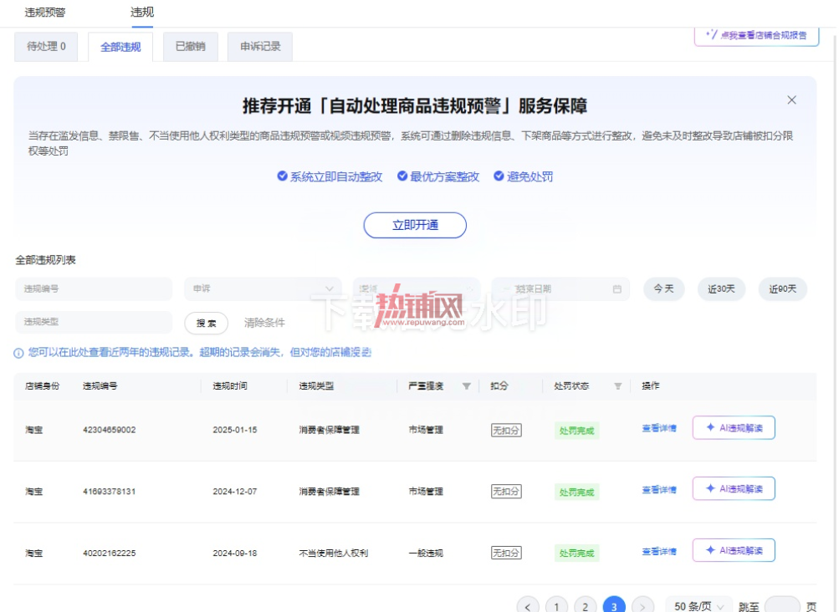Open the 50 条/页 page size dropdown
This screenshot has width=839, height=612.
tap(698, 606)
